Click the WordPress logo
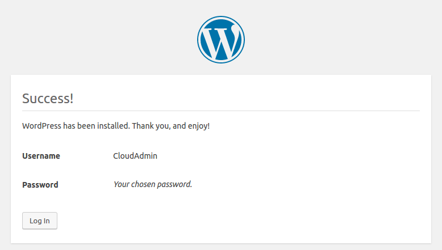Image resolution: width=442 pixels, height=250 pixels. pyautogui.click(x=221, y=39)
